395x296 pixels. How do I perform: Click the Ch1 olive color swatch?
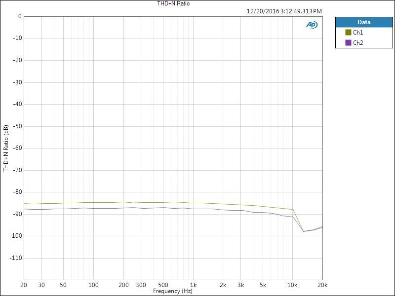coord(348,33)
